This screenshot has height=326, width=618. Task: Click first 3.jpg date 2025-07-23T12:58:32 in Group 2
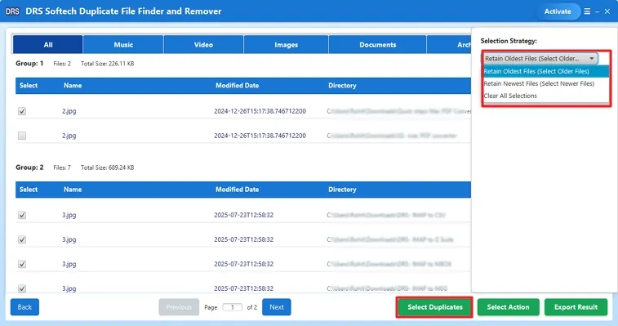click(x=243, y=215)
